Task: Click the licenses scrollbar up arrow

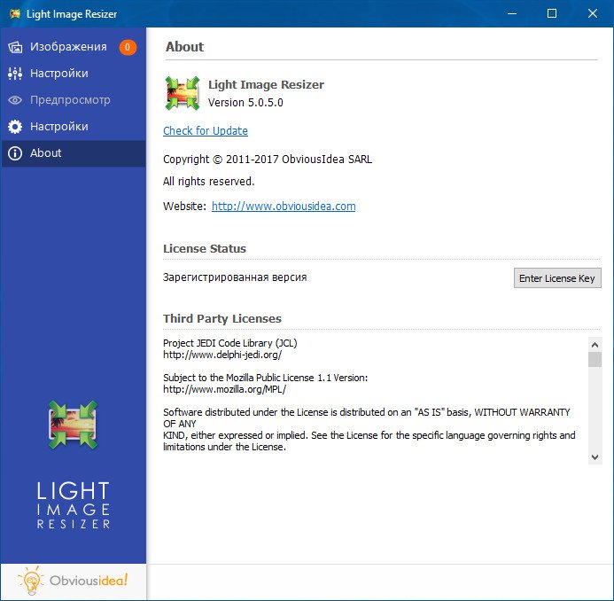Action: (x=595, y=344)
